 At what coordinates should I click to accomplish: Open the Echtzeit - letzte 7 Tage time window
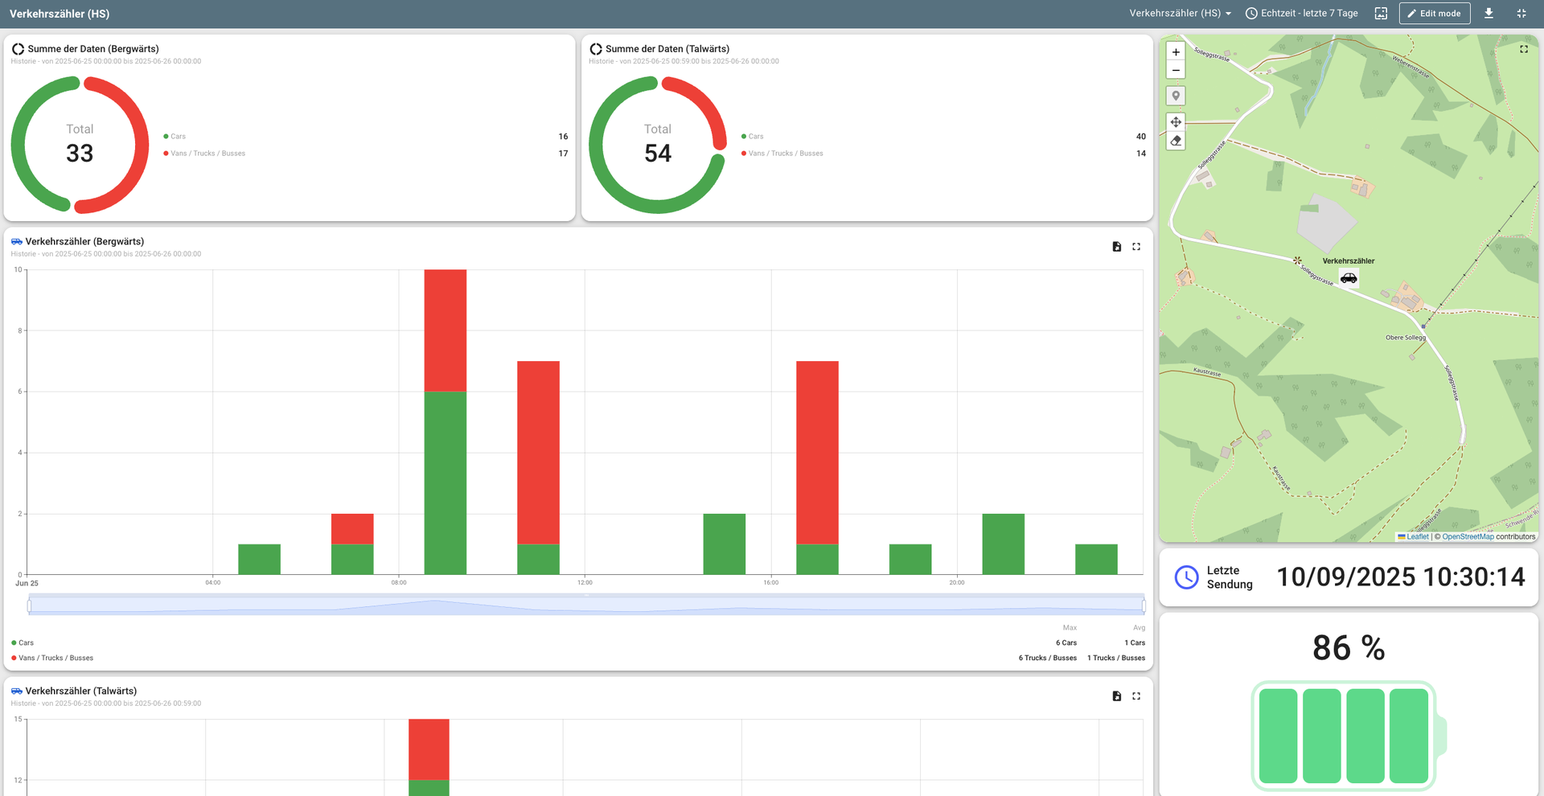[x=1301, y=14]
